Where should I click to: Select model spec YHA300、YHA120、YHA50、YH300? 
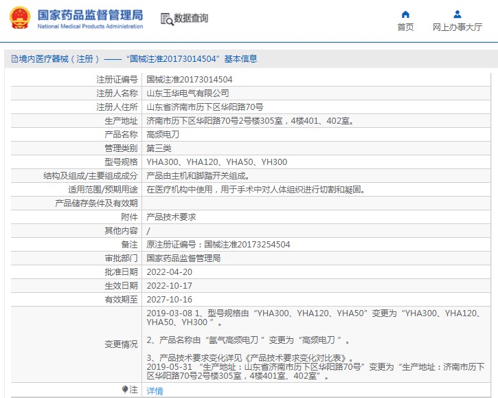[x=216, y=162]
